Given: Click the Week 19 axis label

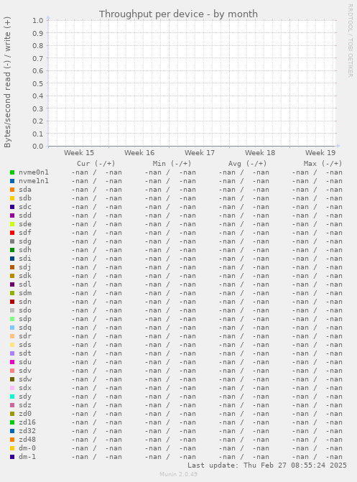Looking at the screenshot, I should (x=320, y=153).
